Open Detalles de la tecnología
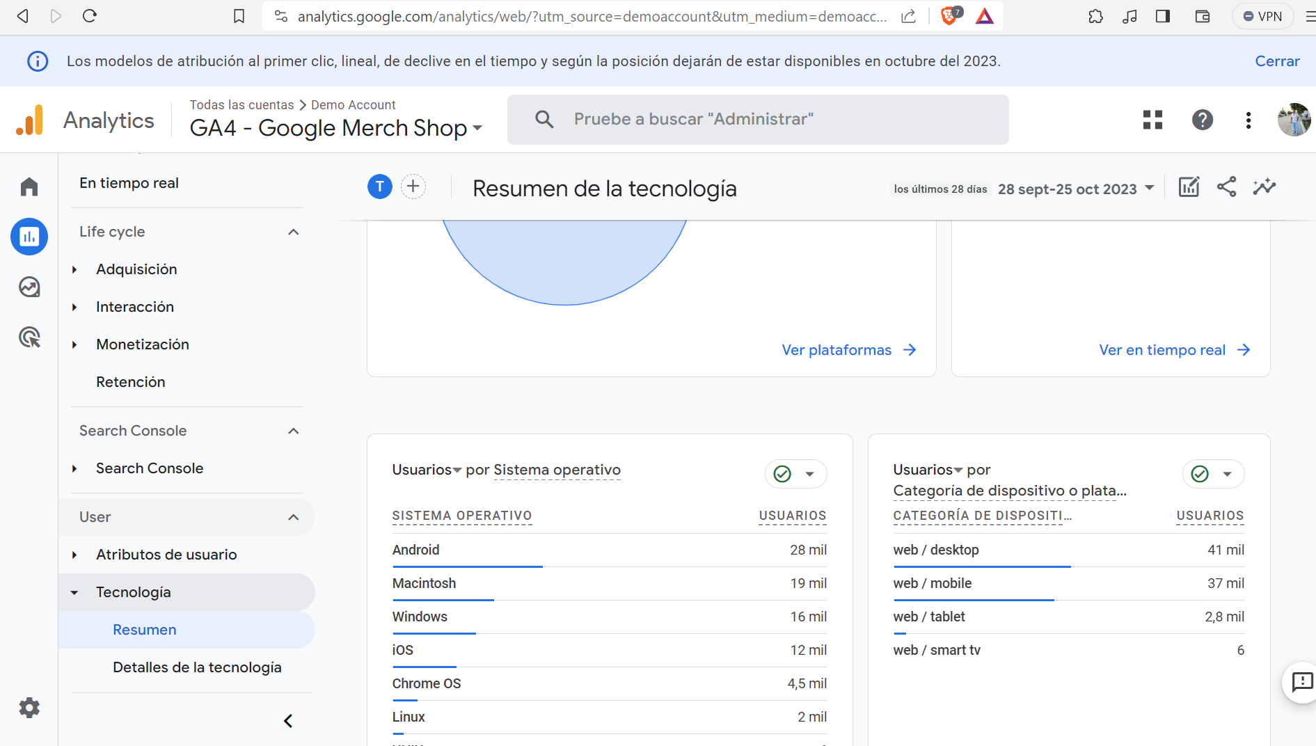 (197, 667)
